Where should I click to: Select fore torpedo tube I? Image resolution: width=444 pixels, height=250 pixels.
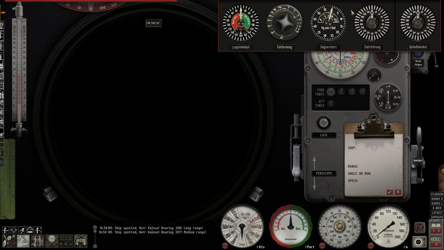click(331, 92)
